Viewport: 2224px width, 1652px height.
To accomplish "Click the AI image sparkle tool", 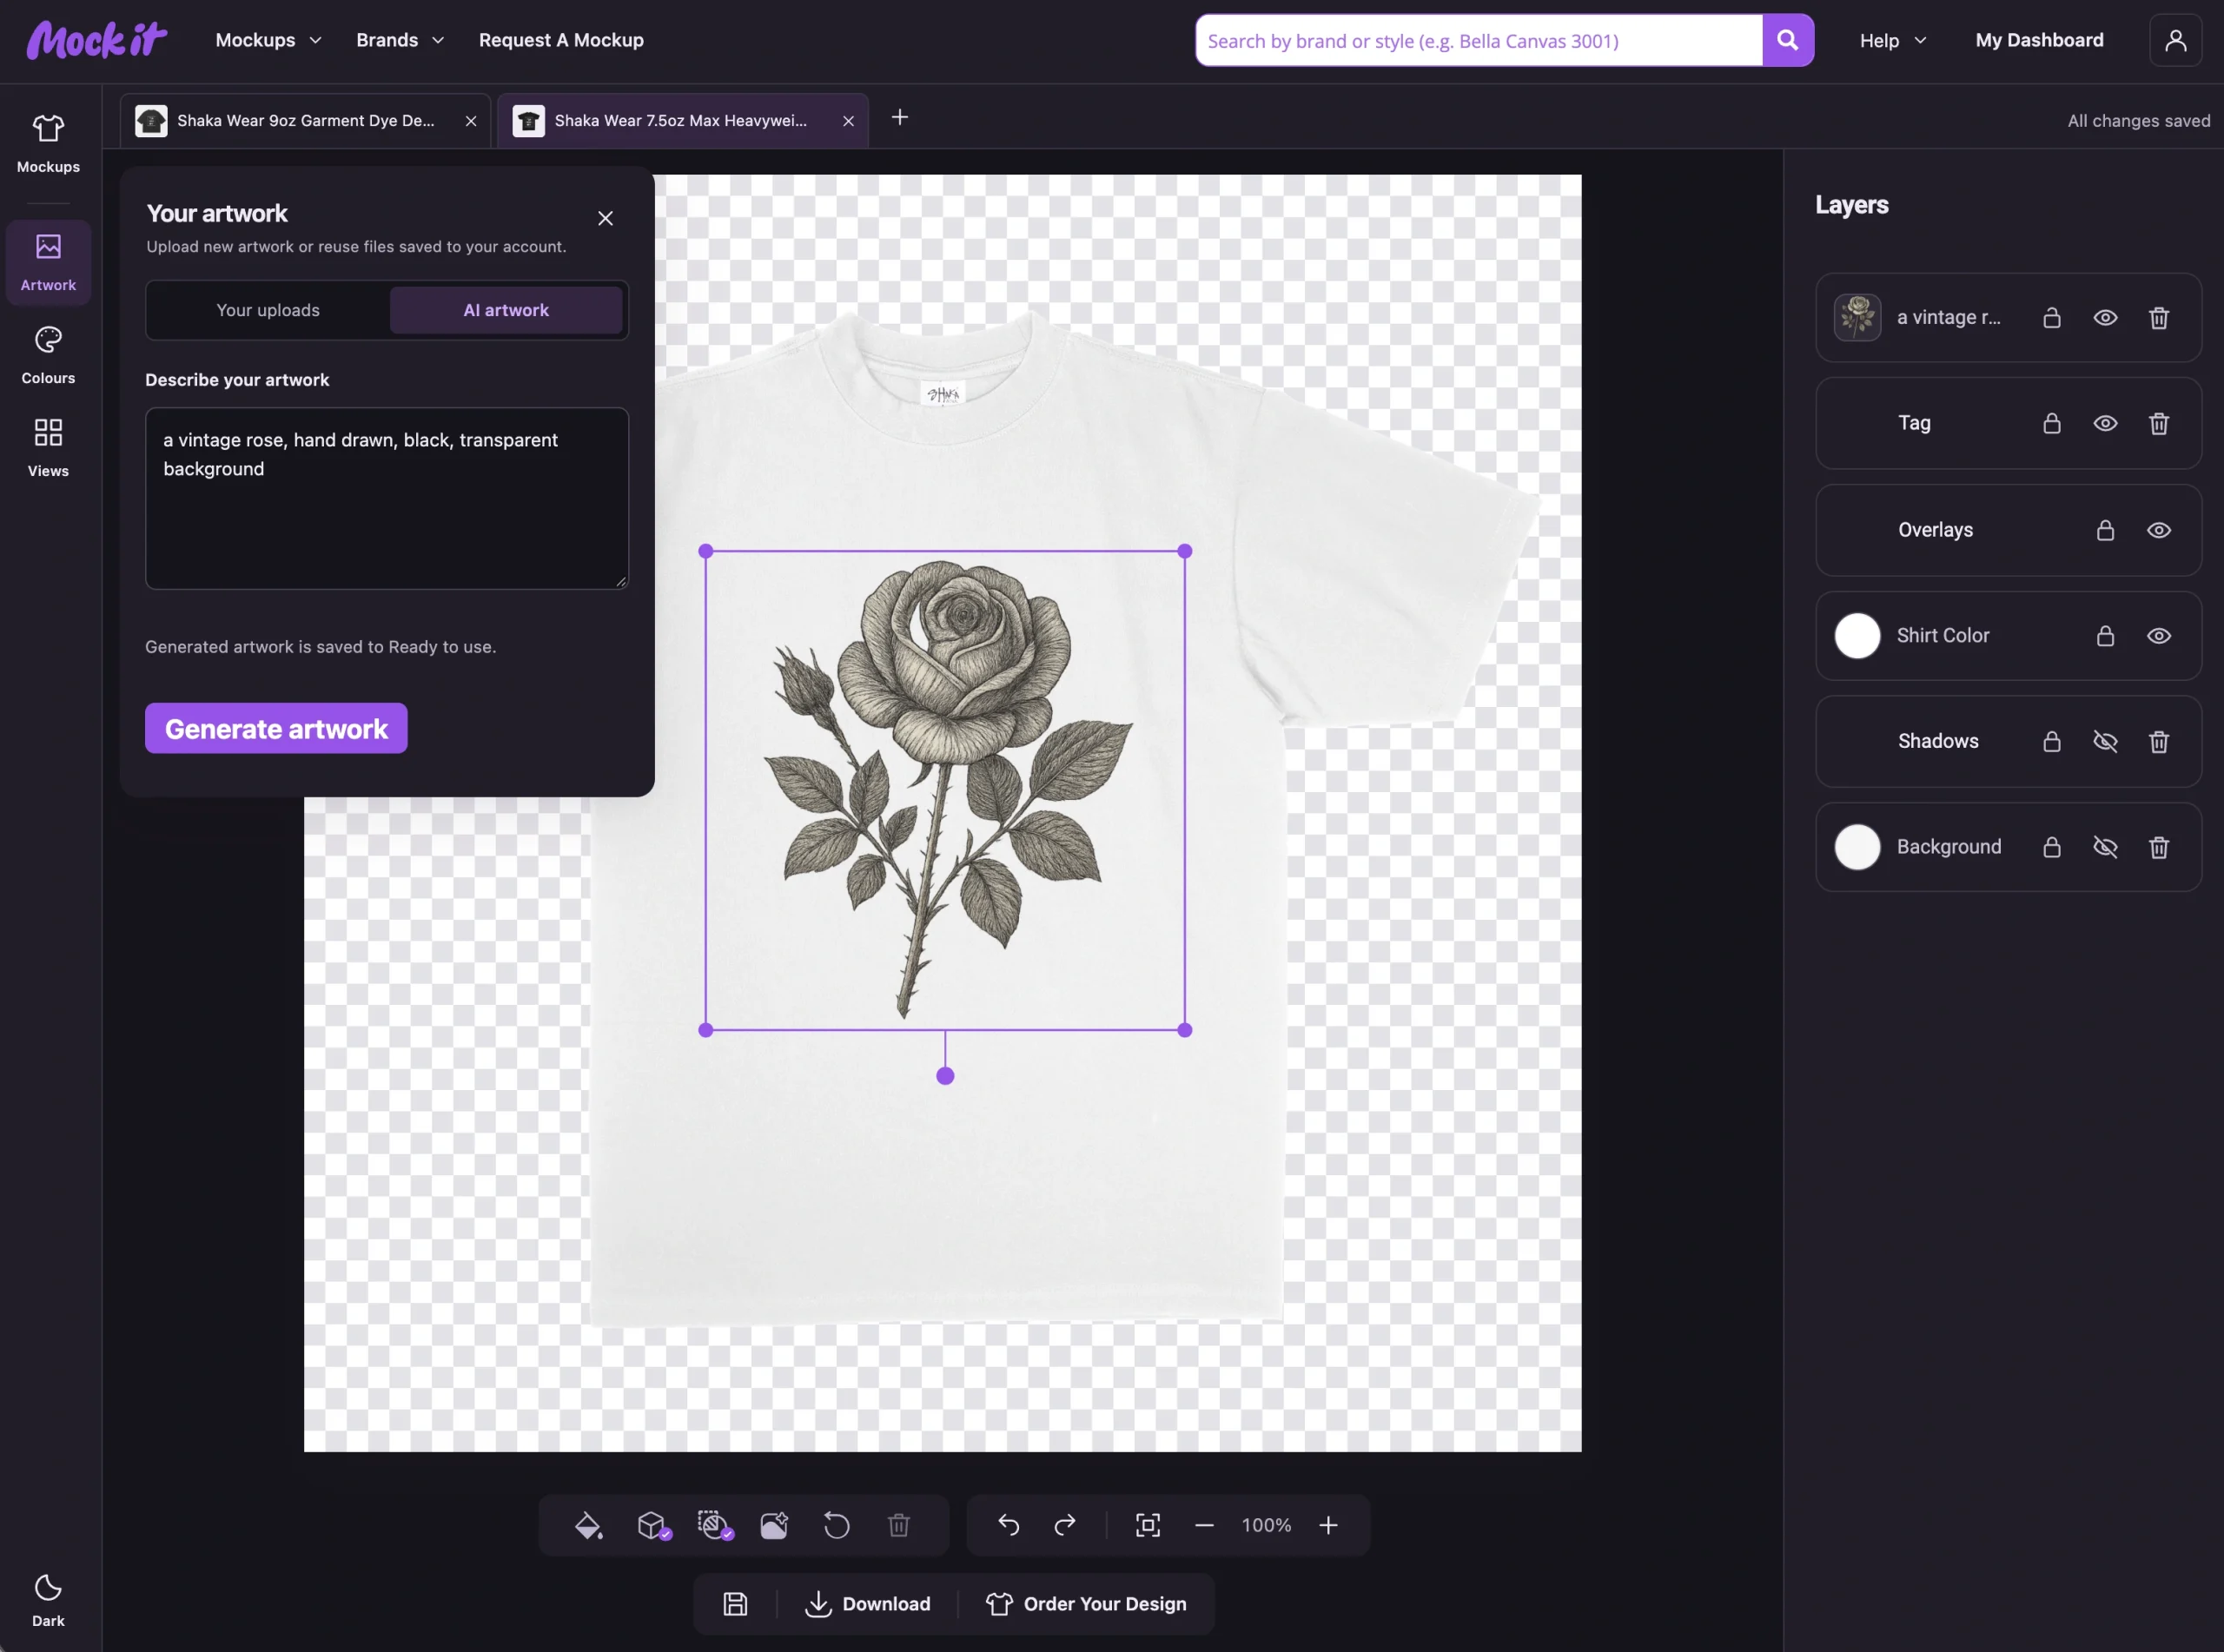I will click(774, 1525).
